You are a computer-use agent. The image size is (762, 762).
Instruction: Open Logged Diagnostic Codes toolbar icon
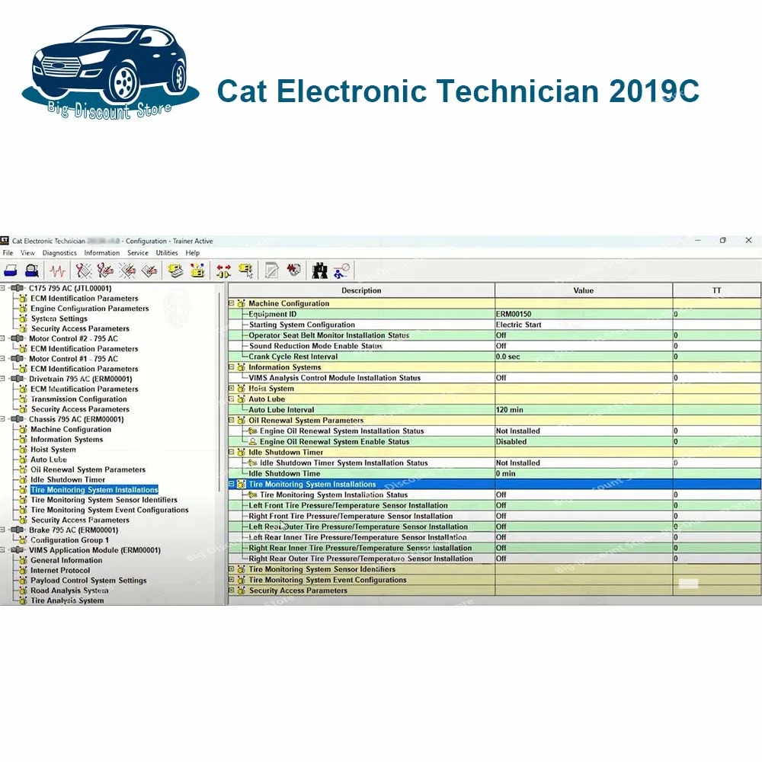105,271
